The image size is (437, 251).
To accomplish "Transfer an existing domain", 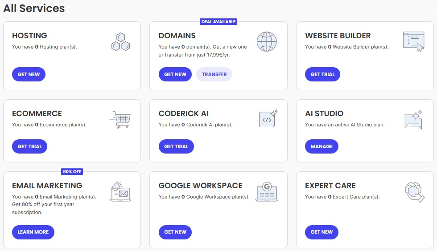I will click(214, 74).
